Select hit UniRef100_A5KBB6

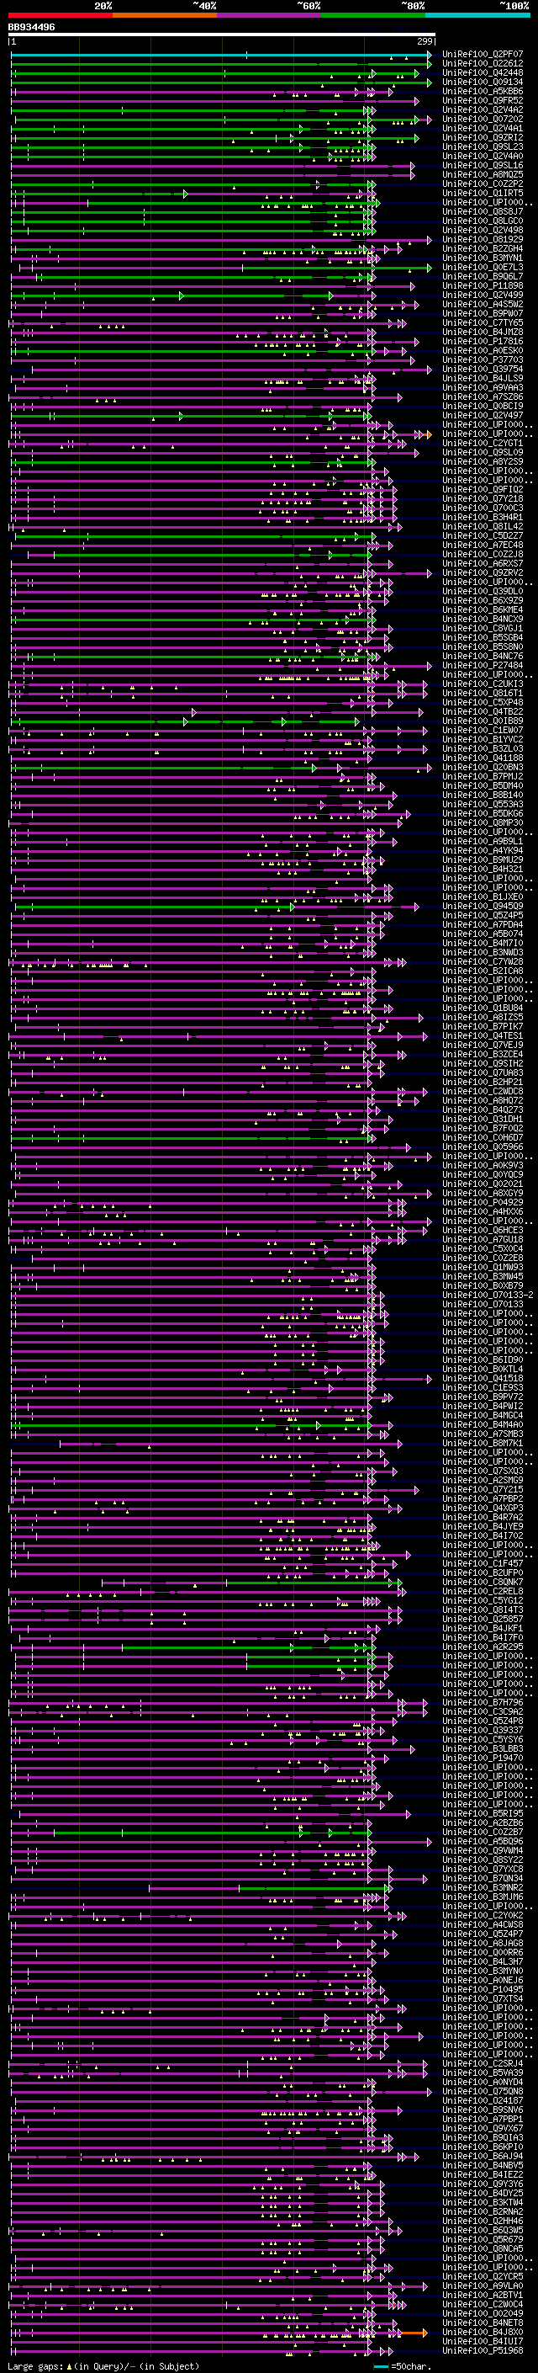483,91
